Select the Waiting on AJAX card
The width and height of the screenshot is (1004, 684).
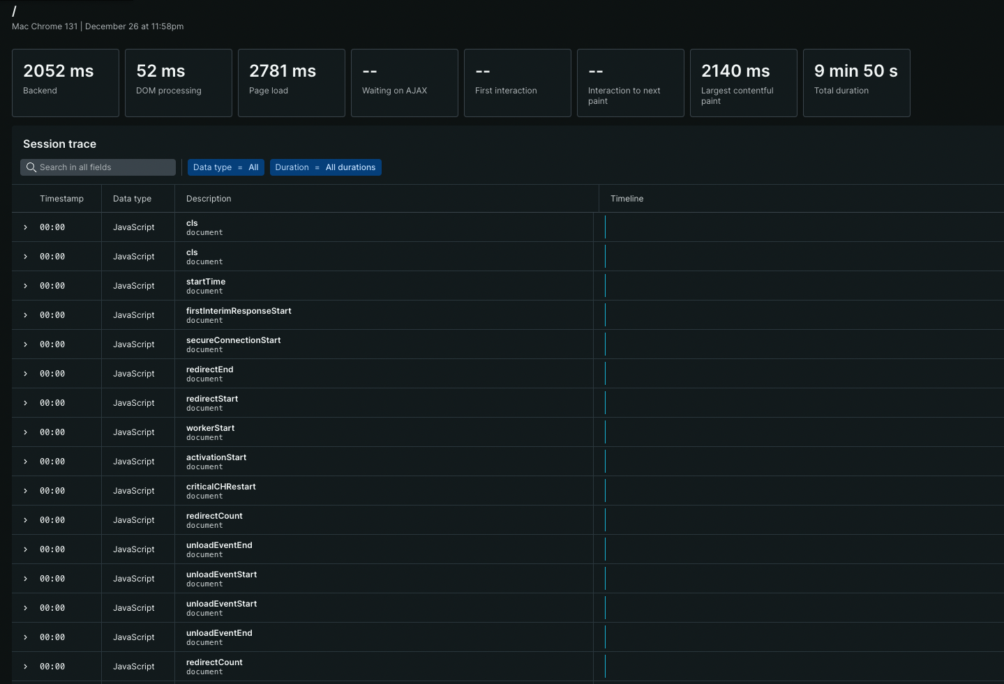tap(405, 83)
